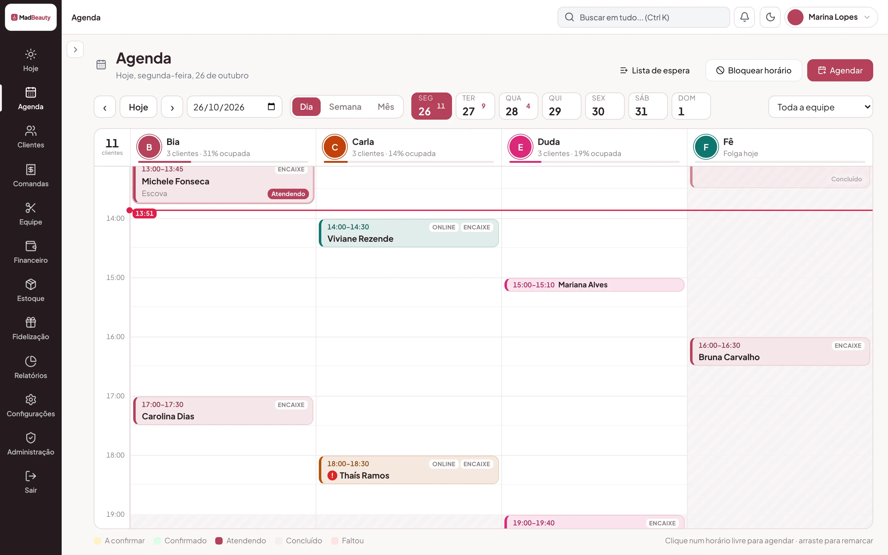
Task: Open Carolina Dias 17:00 appointment
Action: [223, 410]
